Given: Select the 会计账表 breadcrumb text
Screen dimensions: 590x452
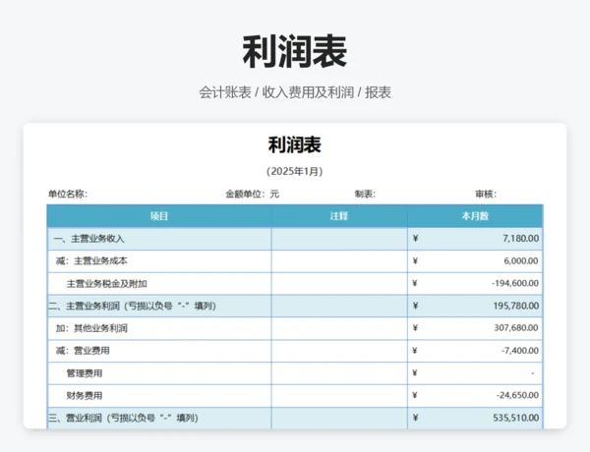Looking at the screenshot, I should (224, 92).
